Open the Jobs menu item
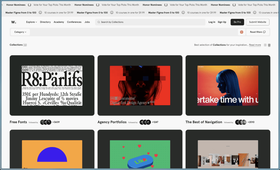280x170 pixels. (87, 22)
